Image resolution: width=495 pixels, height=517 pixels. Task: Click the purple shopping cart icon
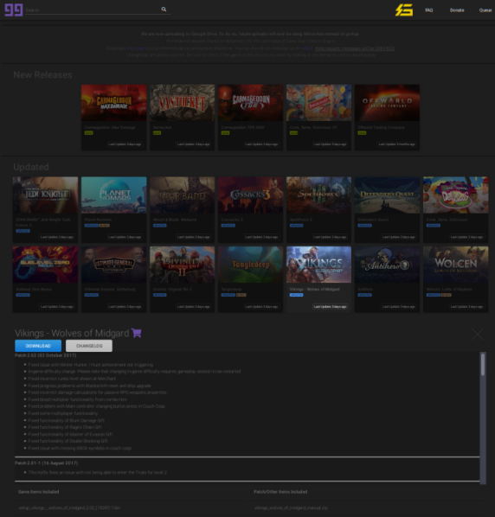click(x=136, y=333)
